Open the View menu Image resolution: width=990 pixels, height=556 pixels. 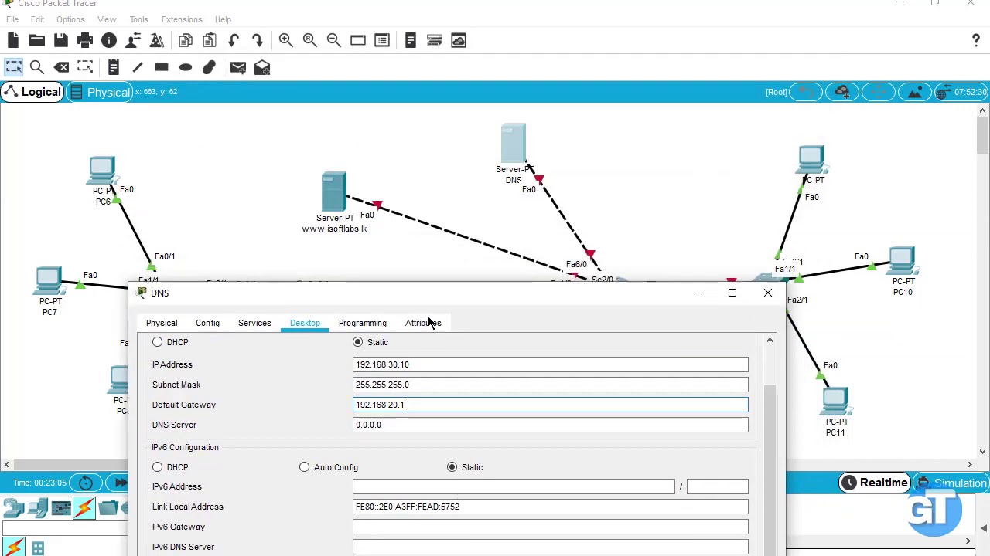coord(107,19)
